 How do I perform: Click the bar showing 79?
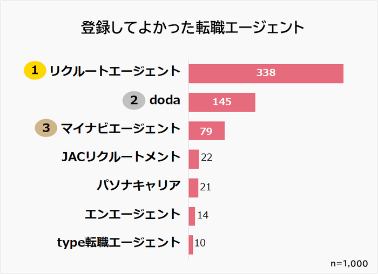point(206,131)
